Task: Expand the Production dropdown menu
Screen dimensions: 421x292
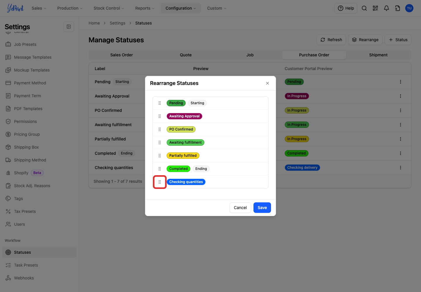Action: coord(70,8)
